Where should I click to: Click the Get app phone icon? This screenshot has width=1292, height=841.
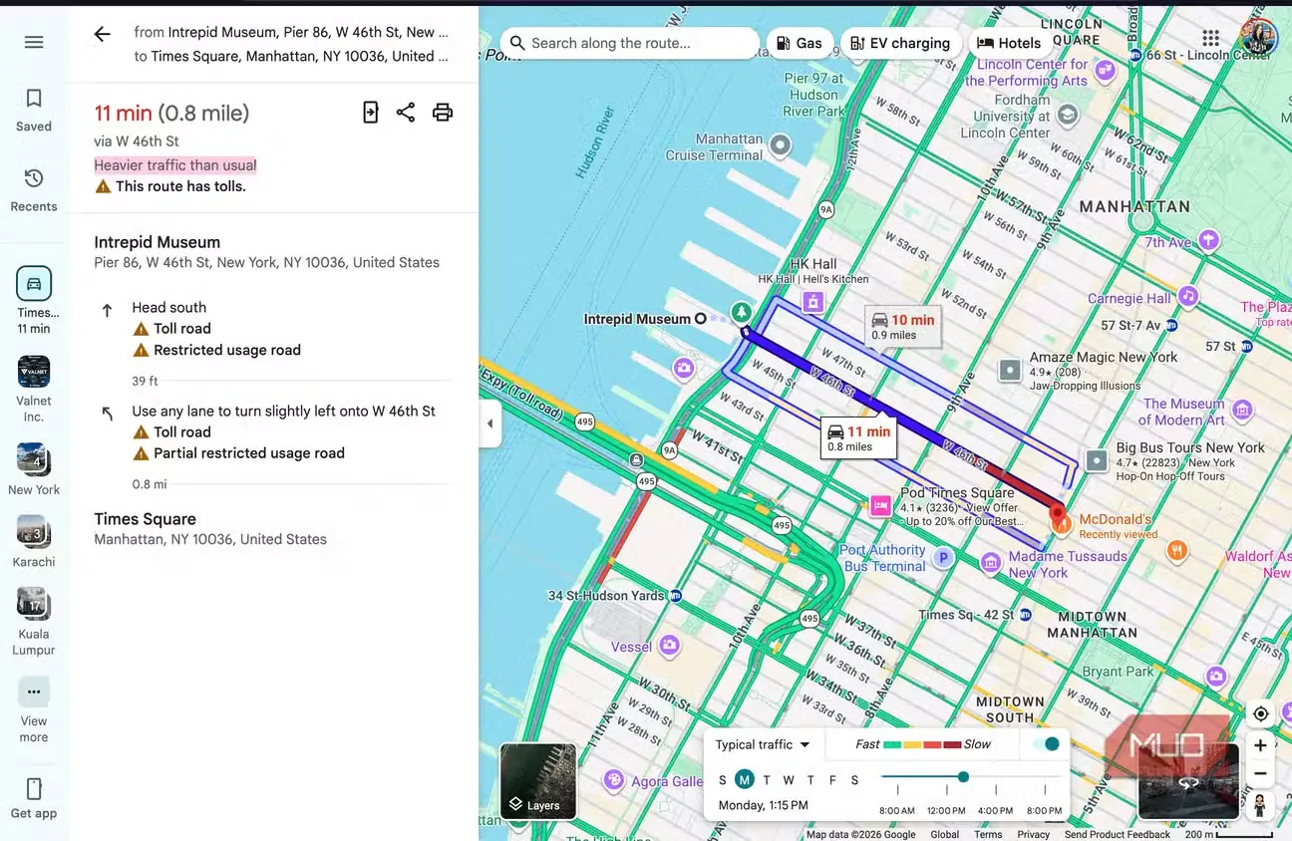34,789
